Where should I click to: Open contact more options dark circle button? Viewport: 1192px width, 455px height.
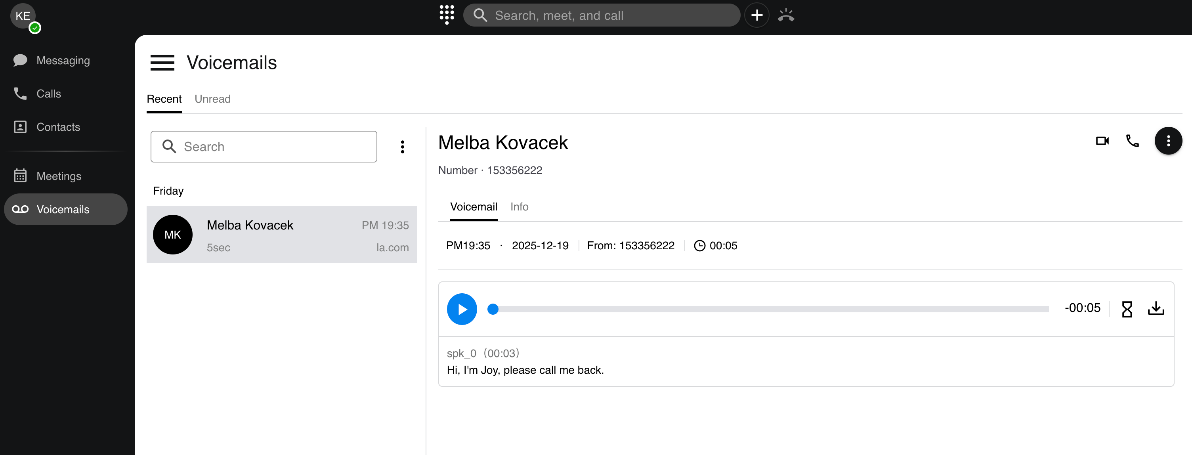click(1168, 141)
